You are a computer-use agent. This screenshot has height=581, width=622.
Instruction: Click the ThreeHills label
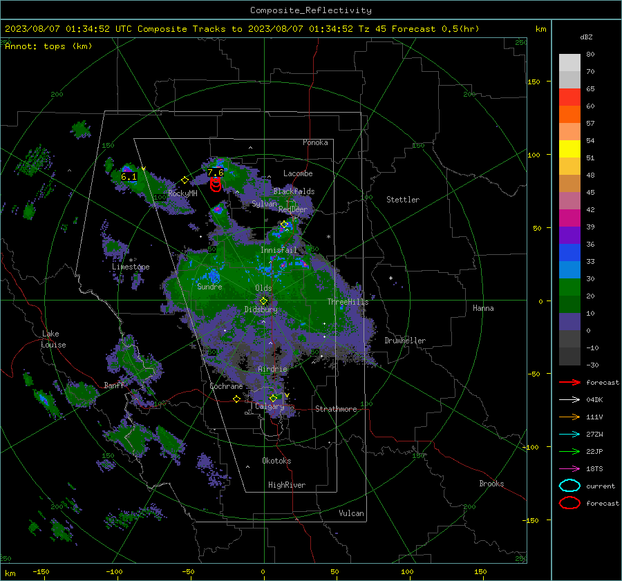click(x=348, y=302)
